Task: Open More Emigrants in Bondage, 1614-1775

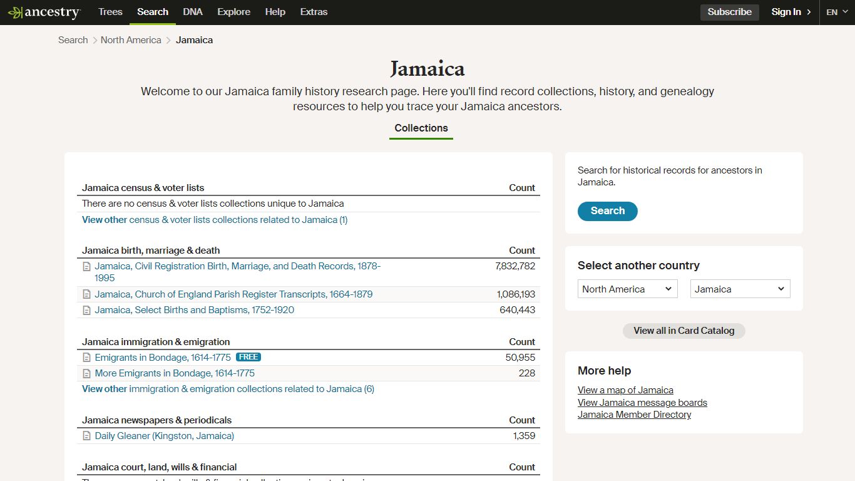Action: pos(175,373)
